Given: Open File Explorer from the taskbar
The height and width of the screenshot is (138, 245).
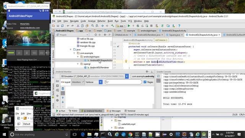Looking at the screenshot, I should [x=89, y=135].
